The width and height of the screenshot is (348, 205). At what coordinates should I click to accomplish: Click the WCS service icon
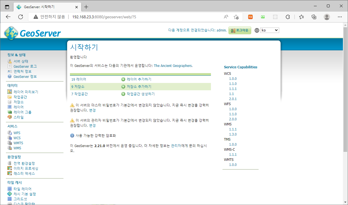pos(10,138)
